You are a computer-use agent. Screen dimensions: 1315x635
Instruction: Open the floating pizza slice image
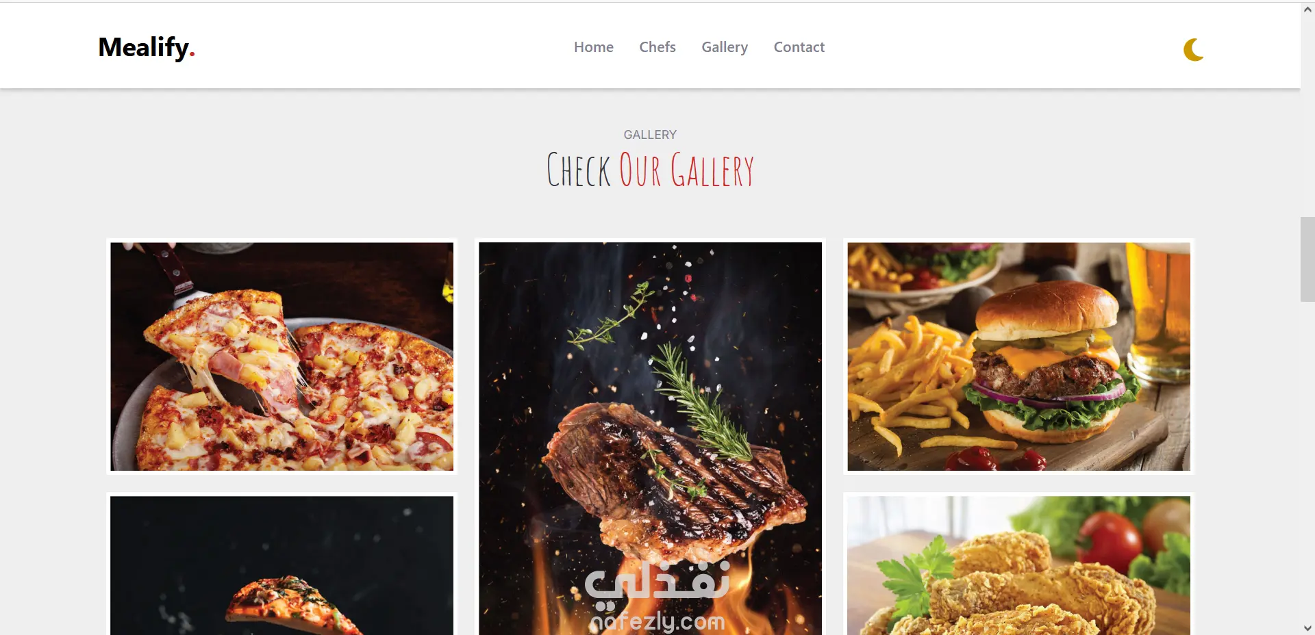coord(281,565)
